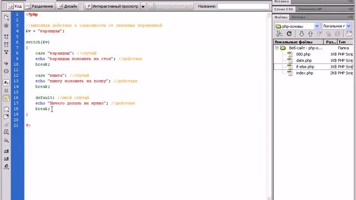Sort by Раз... size column header
Image resolution: width=356 pixels, height=200 pixels.
coord(330,42)
